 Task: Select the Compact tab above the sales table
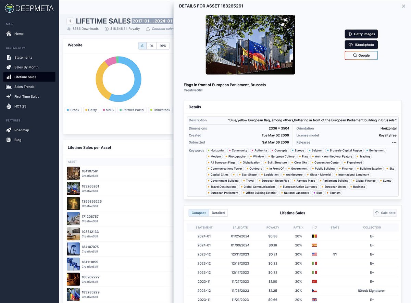pyautogui.click(x=198, y=213)
